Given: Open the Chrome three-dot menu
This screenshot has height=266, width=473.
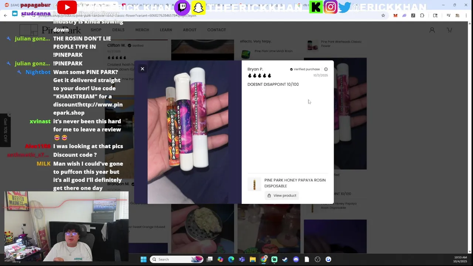Looking at the screenshot, I should pos(467,16).
